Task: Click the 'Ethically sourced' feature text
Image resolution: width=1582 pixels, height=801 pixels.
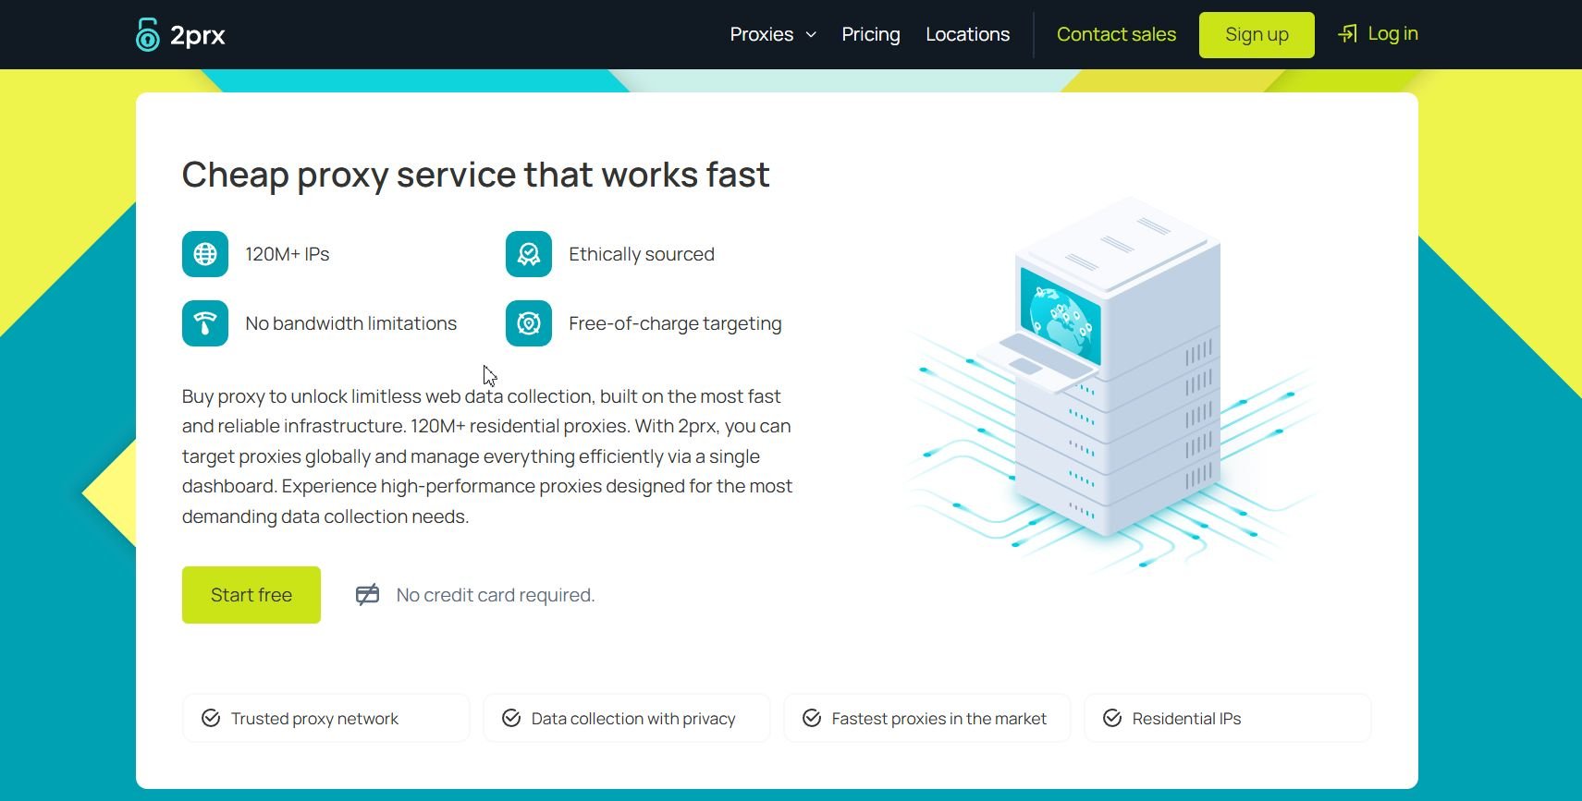Action: coord(642,254)
